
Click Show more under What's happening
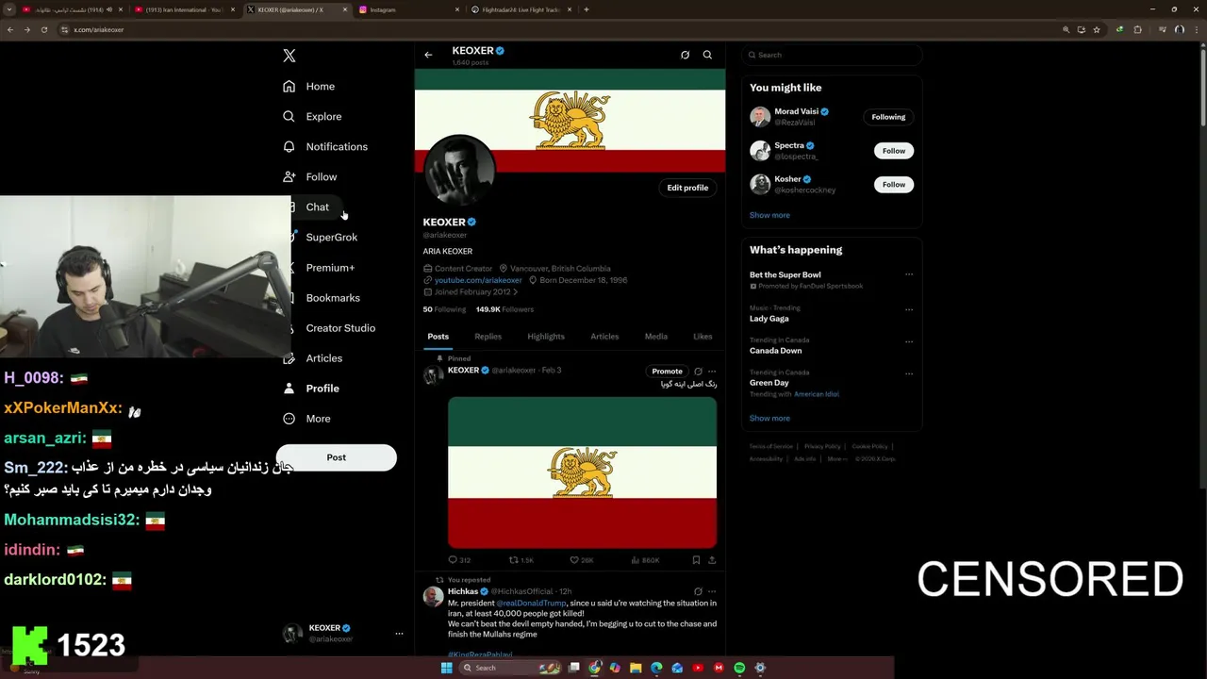coord(769,418)
